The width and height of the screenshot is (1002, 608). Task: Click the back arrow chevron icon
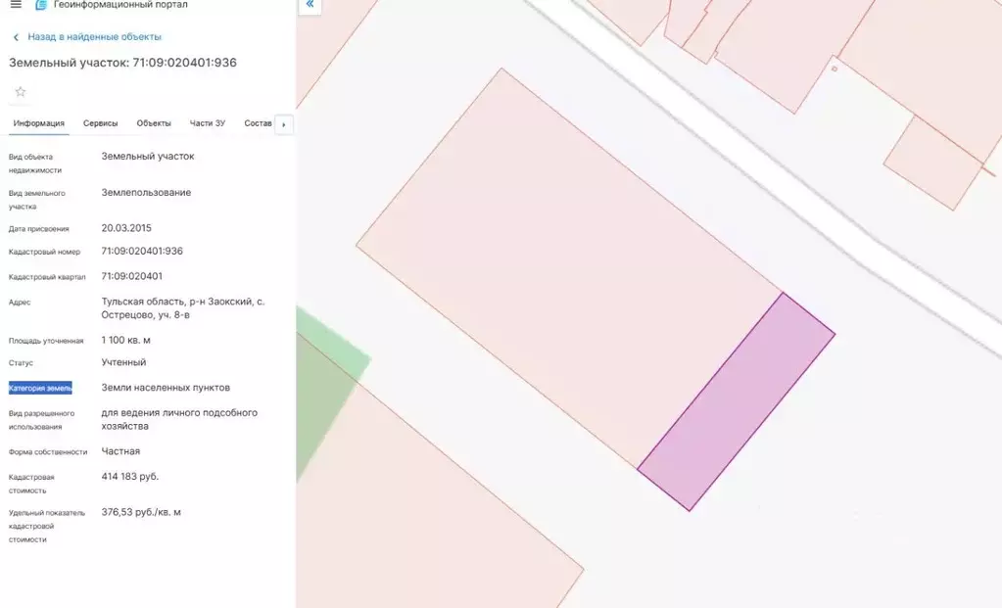pos(16,37)
